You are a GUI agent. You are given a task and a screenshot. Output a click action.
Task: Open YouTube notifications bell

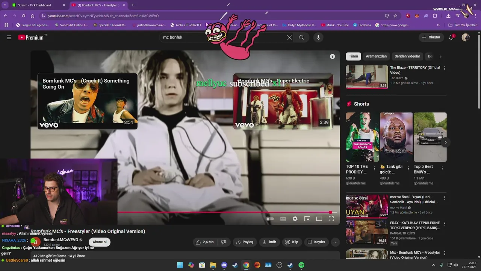click(451, 37)
